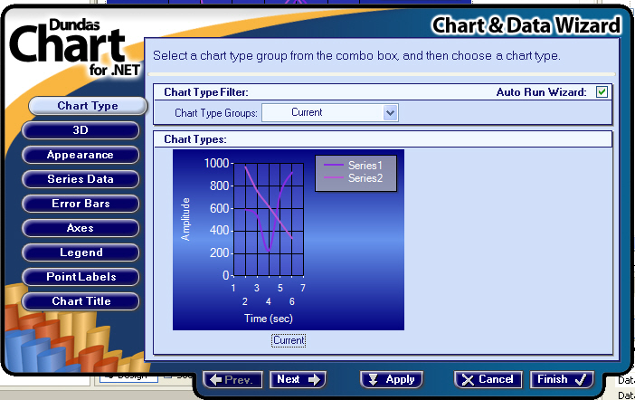Viewport: 635px width, 400px height.
Task: Click the Series1 legend entry
Action: (x=353, y=166)
